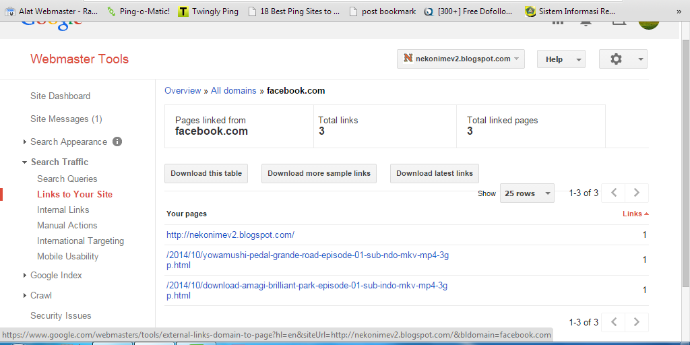
Task: Click the bottom next page arrow
Action: point(637,322)
